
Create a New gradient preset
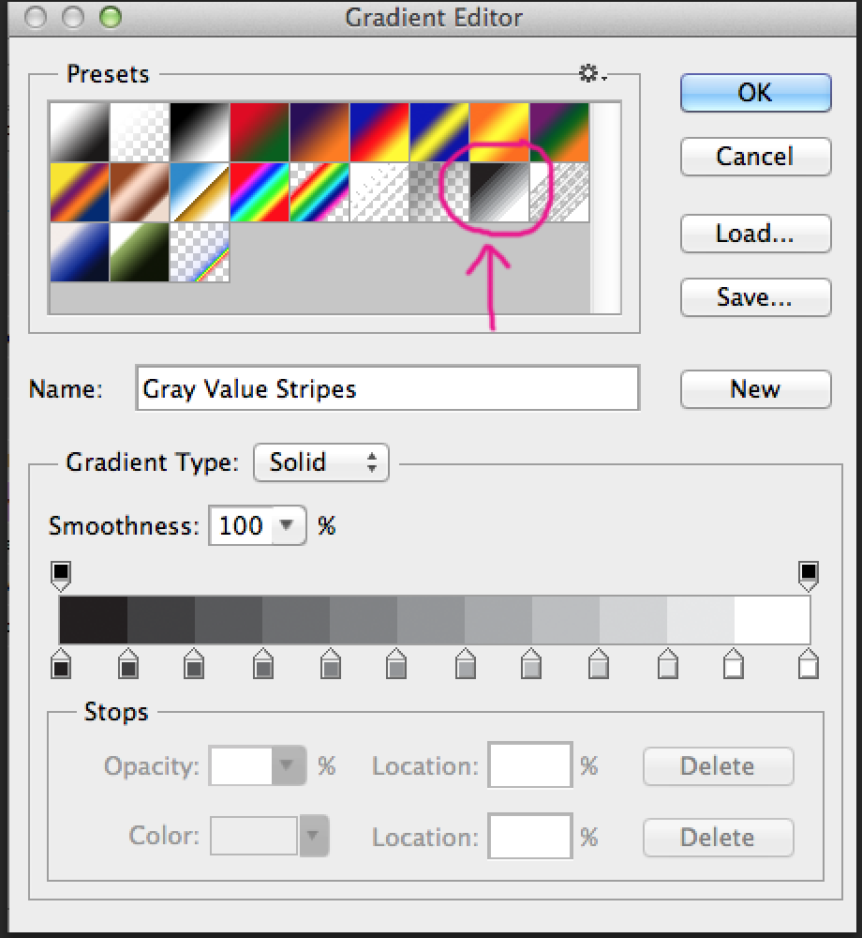pyautogui.click(x=755, y=389)
